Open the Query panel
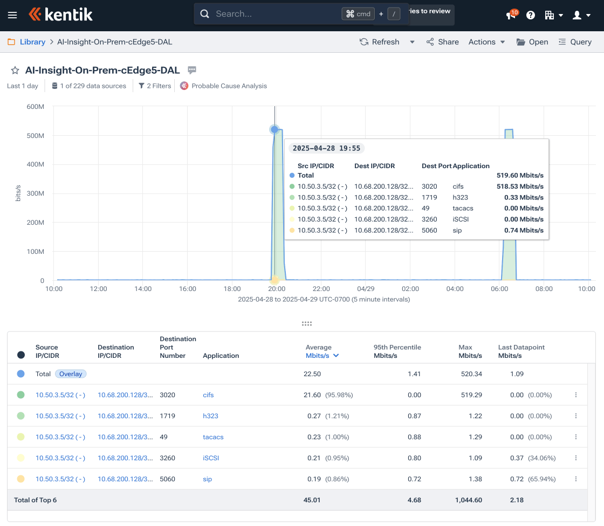The image size is (604, 526). coord(575,42)
